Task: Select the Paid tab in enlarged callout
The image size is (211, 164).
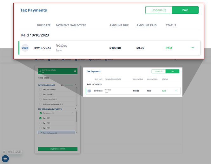Action: pos(185,10)
